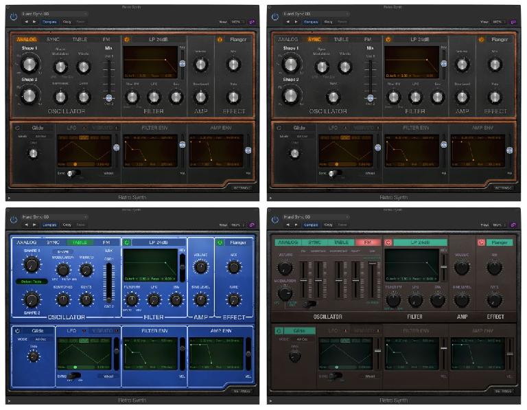Open the Hard Sync 00 preset menu in the Analog window
The width and height of the screenshot is (527, 410).
tap(54, 14)
